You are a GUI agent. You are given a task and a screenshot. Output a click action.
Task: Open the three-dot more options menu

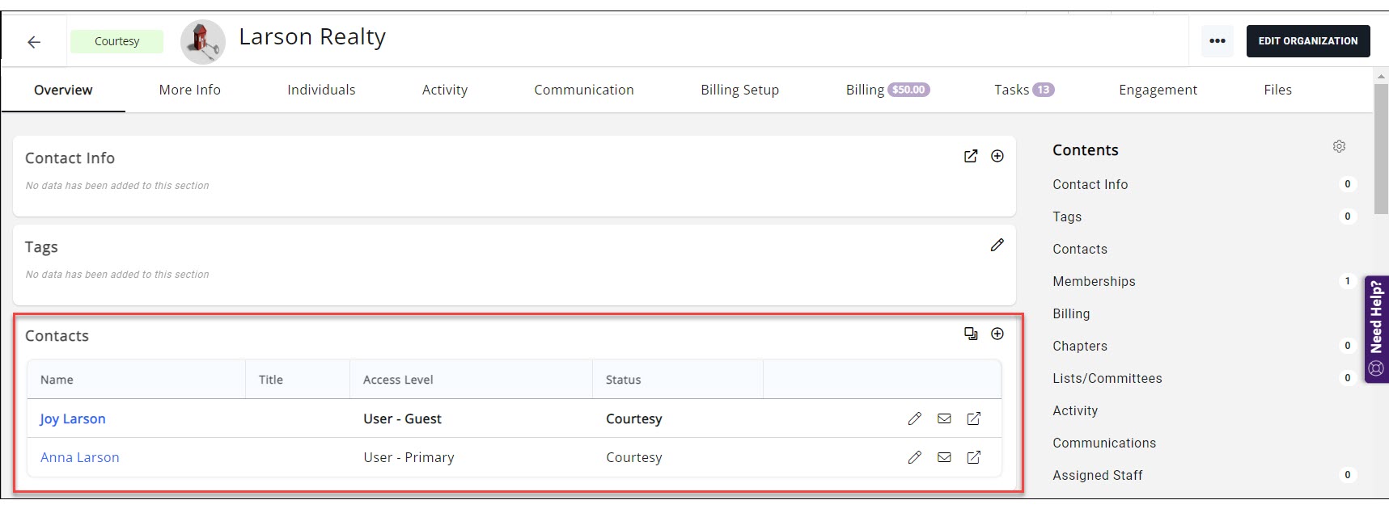(x=1217, y=41)
